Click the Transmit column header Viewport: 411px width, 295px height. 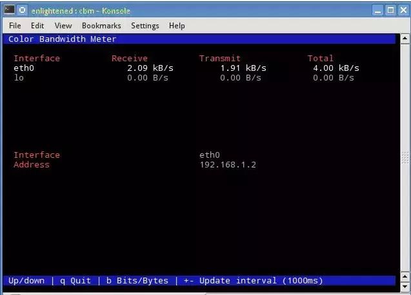219,58
